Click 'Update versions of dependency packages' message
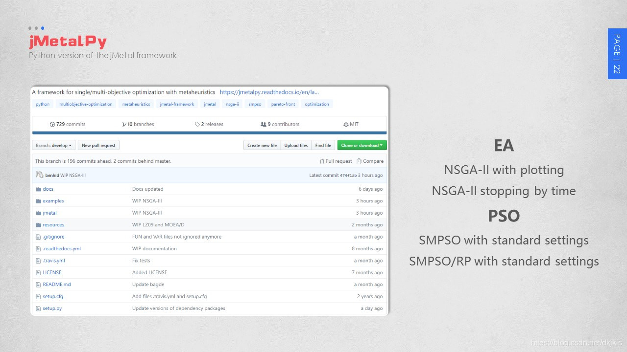 [x=179, y=308]
